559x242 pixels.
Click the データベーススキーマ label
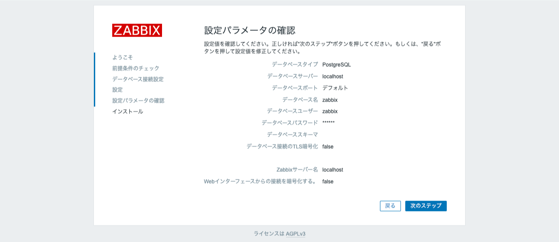293,134
